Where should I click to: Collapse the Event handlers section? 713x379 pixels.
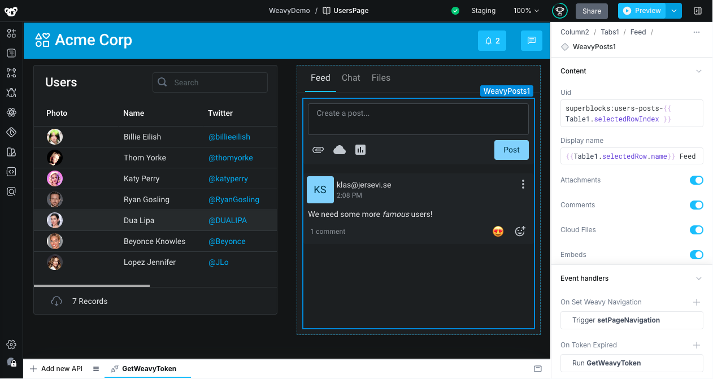point(699,278)
